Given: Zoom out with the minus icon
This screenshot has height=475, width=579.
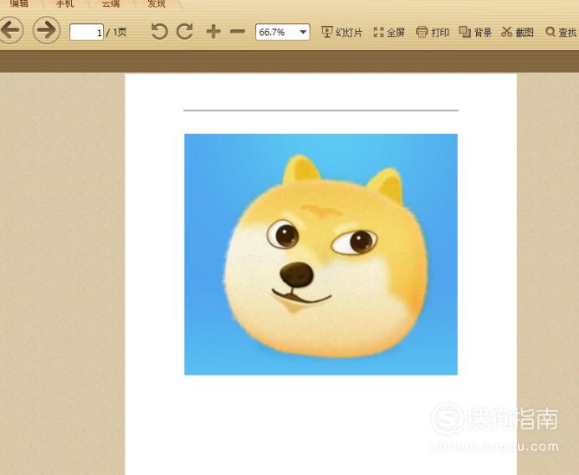Looking at the screenshot, I should coord(238,32).
